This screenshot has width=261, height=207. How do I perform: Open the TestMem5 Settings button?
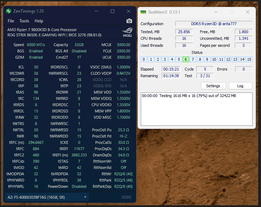(213, 86)
